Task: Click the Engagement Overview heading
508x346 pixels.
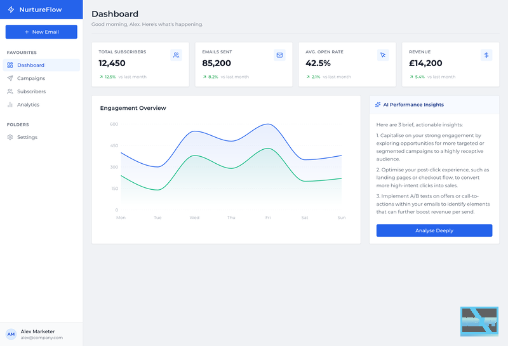Action: click(133, 108)
